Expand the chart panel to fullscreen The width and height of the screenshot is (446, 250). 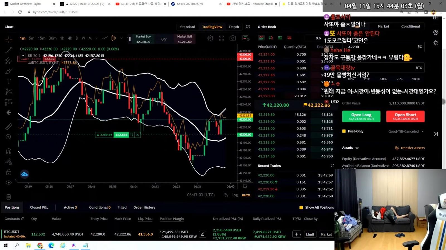click(x=248, y=27)
